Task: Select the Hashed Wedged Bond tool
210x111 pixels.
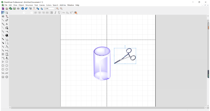Action: point(3,35)
